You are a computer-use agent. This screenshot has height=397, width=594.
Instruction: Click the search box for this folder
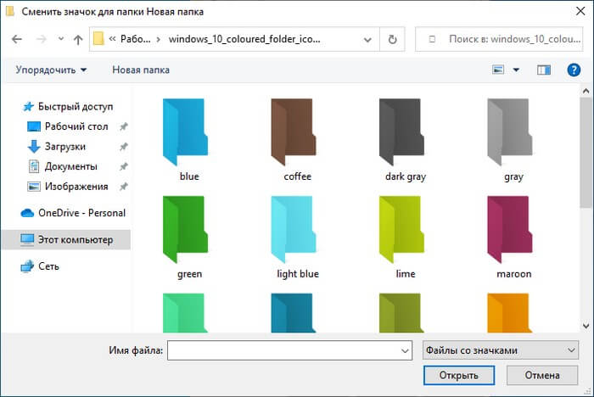499,39
